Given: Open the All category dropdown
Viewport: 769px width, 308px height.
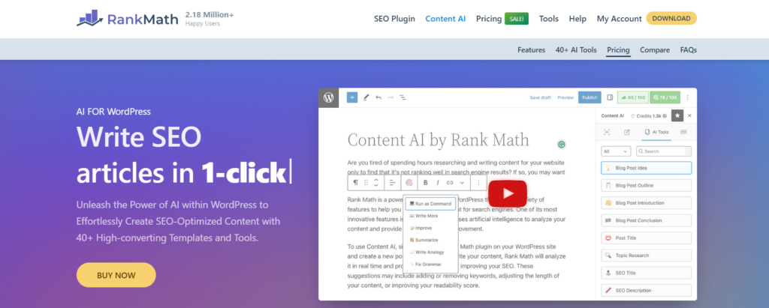Looking at the screenshot, I should coord(616,151).
